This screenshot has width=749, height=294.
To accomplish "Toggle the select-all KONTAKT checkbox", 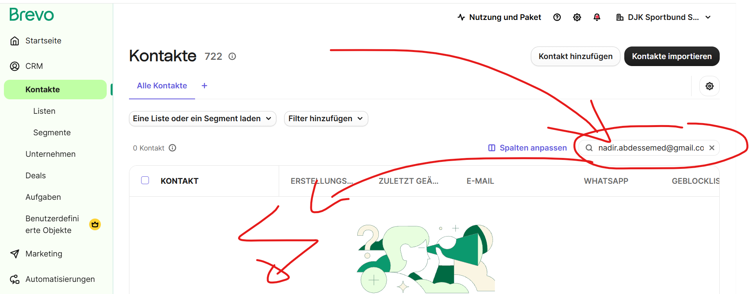I will (x=145, y=180).
